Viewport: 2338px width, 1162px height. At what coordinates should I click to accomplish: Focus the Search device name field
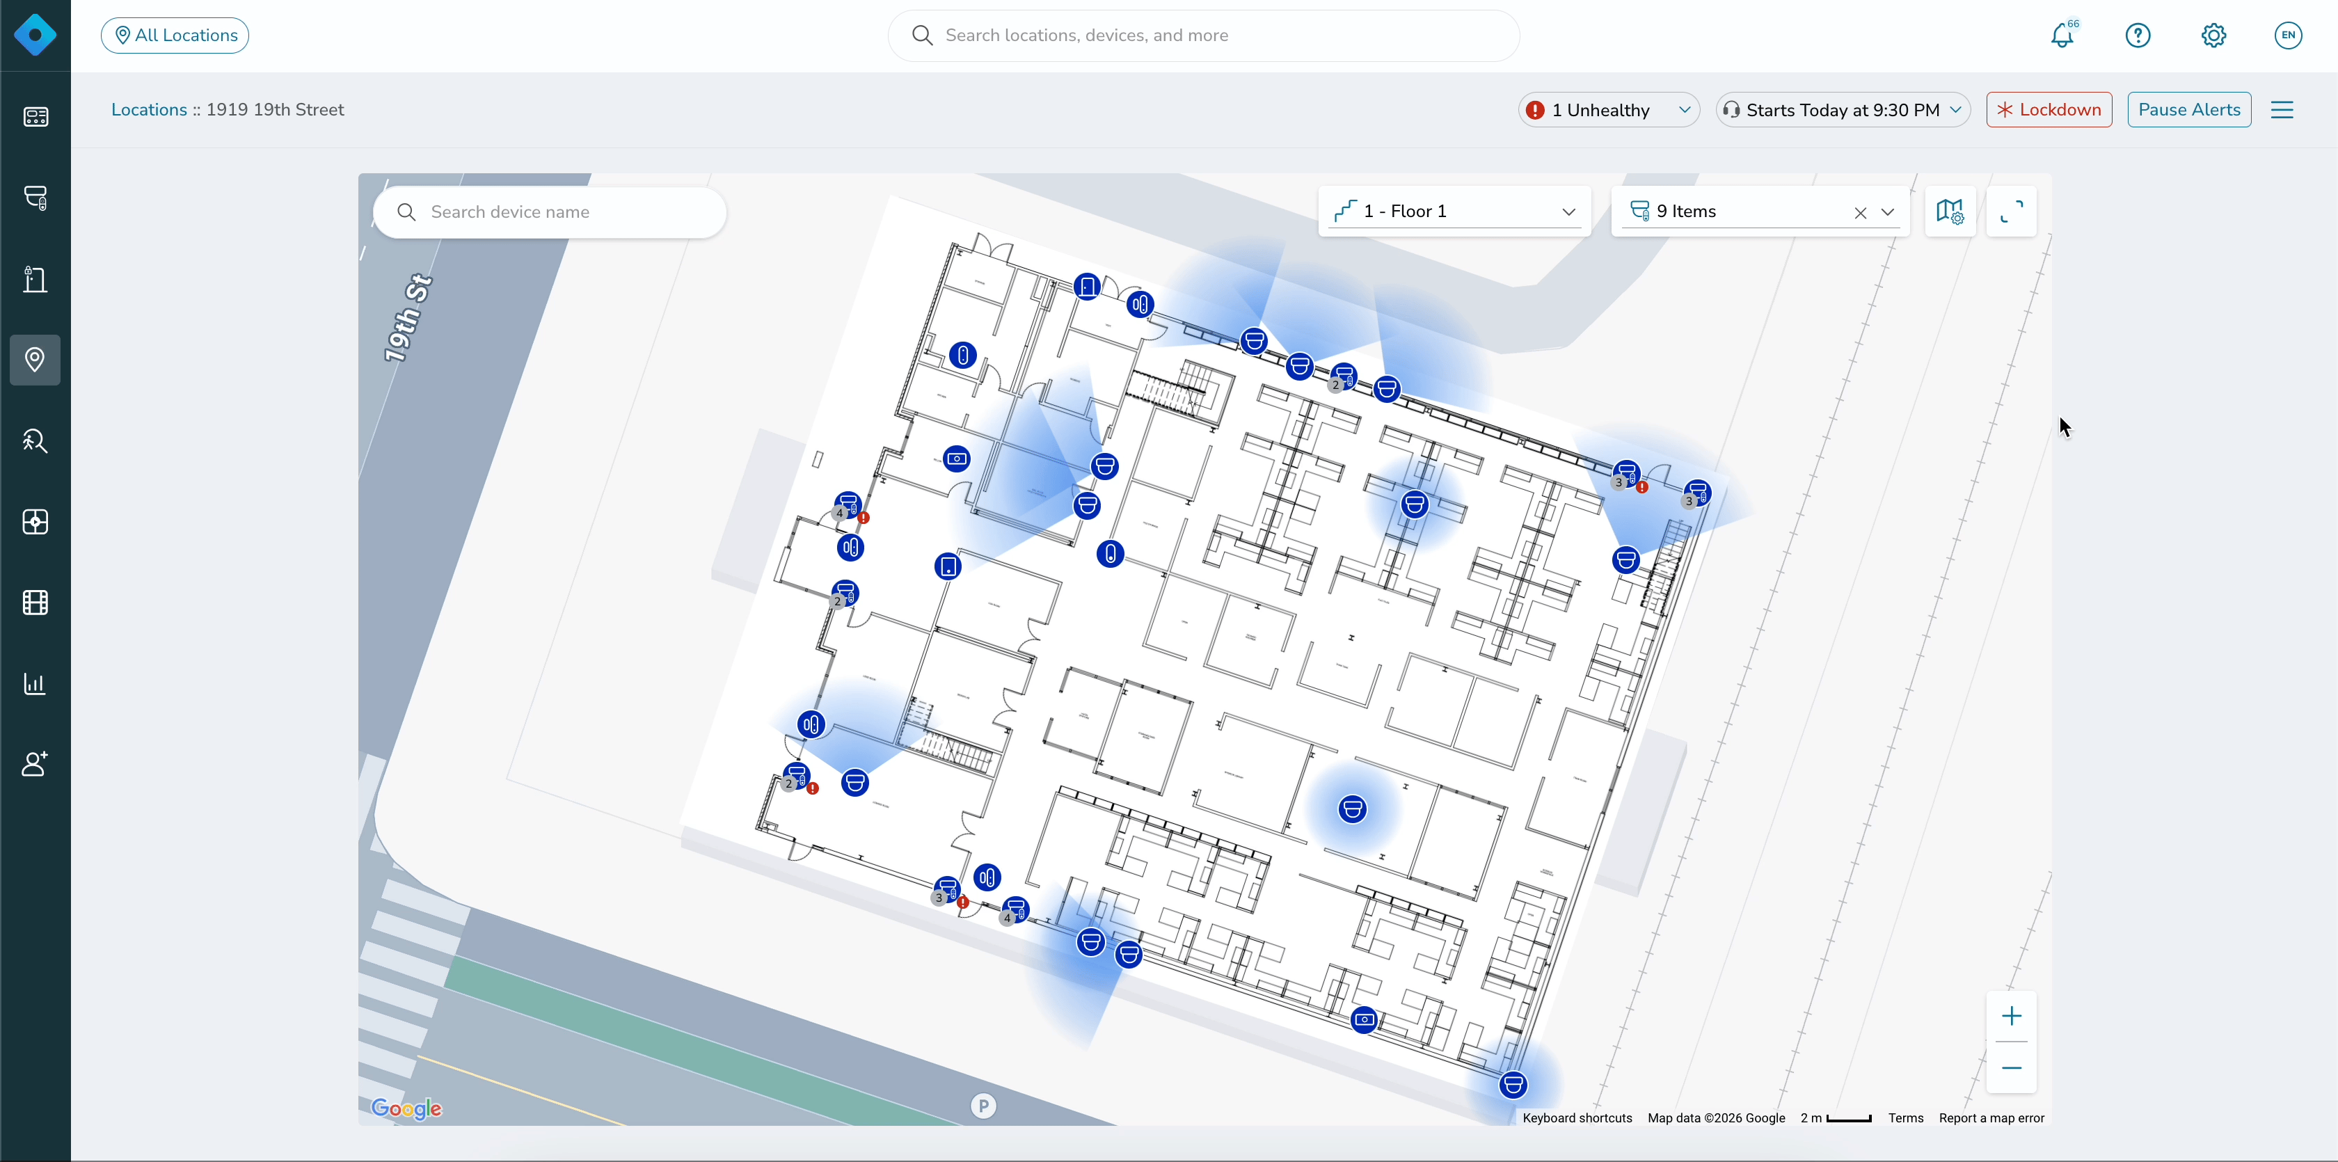click(x=549, y=212)
